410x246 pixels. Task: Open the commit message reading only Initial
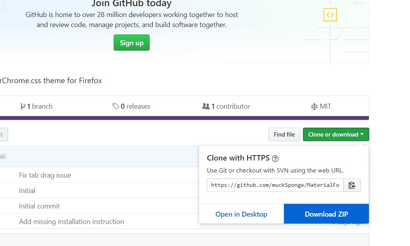[27, 191]
